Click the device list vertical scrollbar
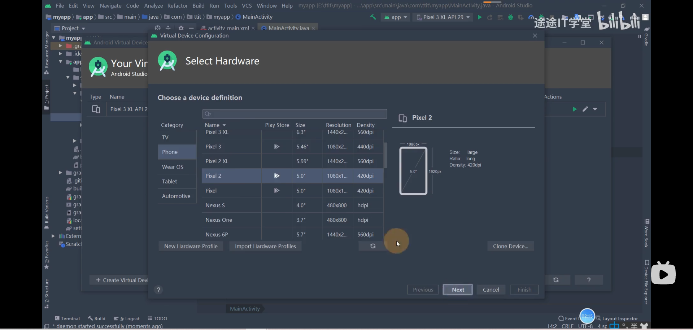 coord(385,155)
